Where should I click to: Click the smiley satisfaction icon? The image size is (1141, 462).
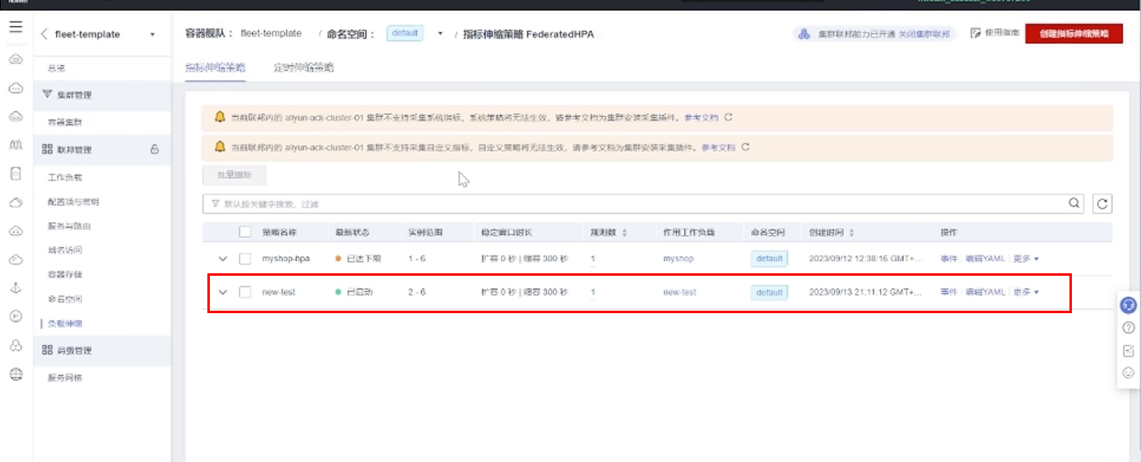click(x=1129, y=373)
